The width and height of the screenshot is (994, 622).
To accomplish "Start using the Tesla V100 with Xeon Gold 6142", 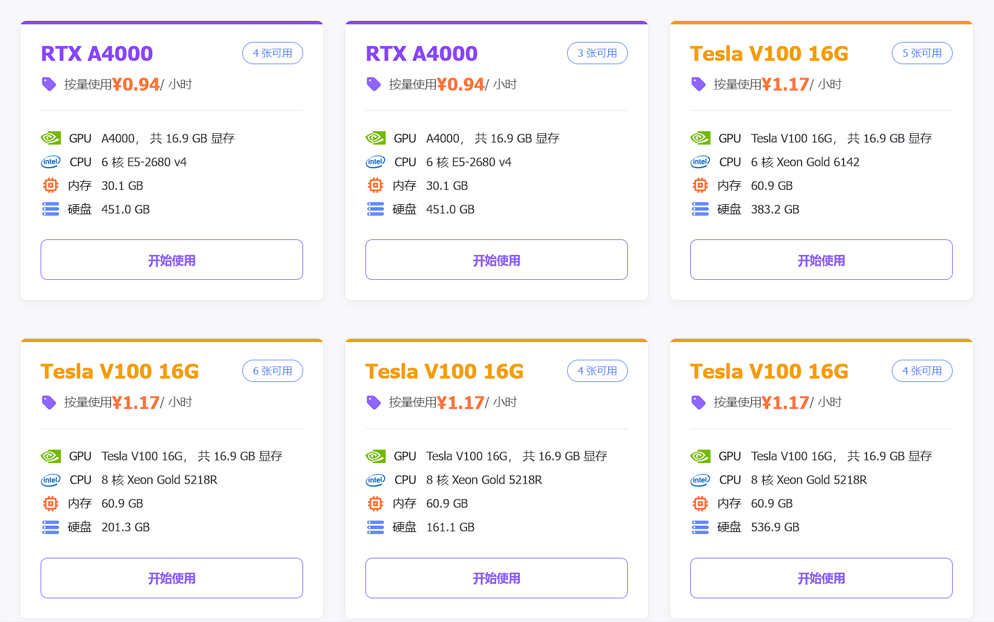I will point(821,260).
